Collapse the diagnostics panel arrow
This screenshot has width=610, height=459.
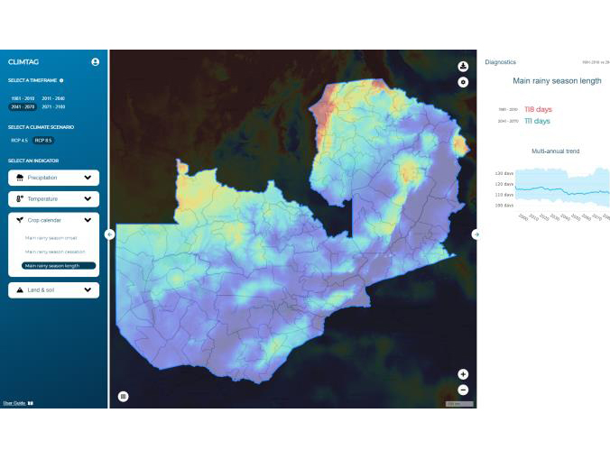476,234
